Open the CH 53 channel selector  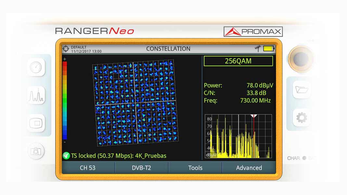point(88,168)
